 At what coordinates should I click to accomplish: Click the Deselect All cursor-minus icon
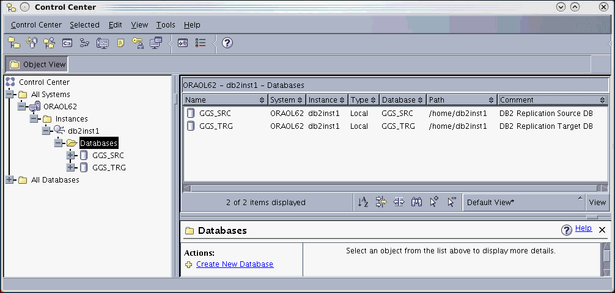coord(452,202)
